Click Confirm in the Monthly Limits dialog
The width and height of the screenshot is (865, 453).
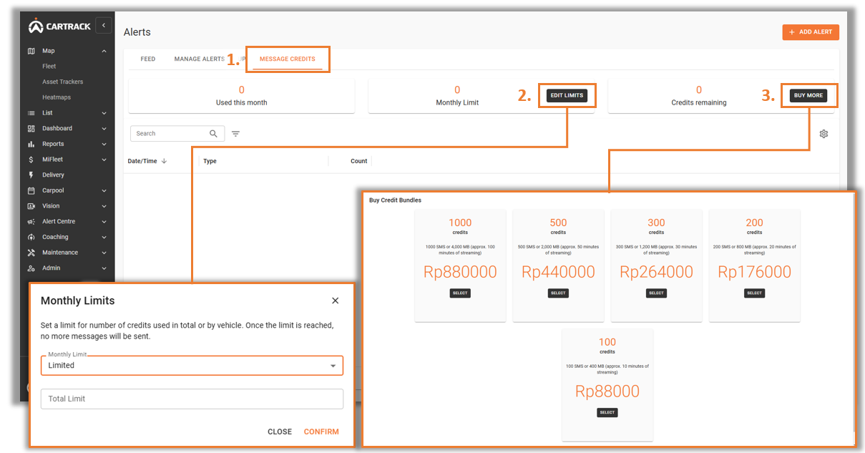pyautogui.click(x=321, y=432)
